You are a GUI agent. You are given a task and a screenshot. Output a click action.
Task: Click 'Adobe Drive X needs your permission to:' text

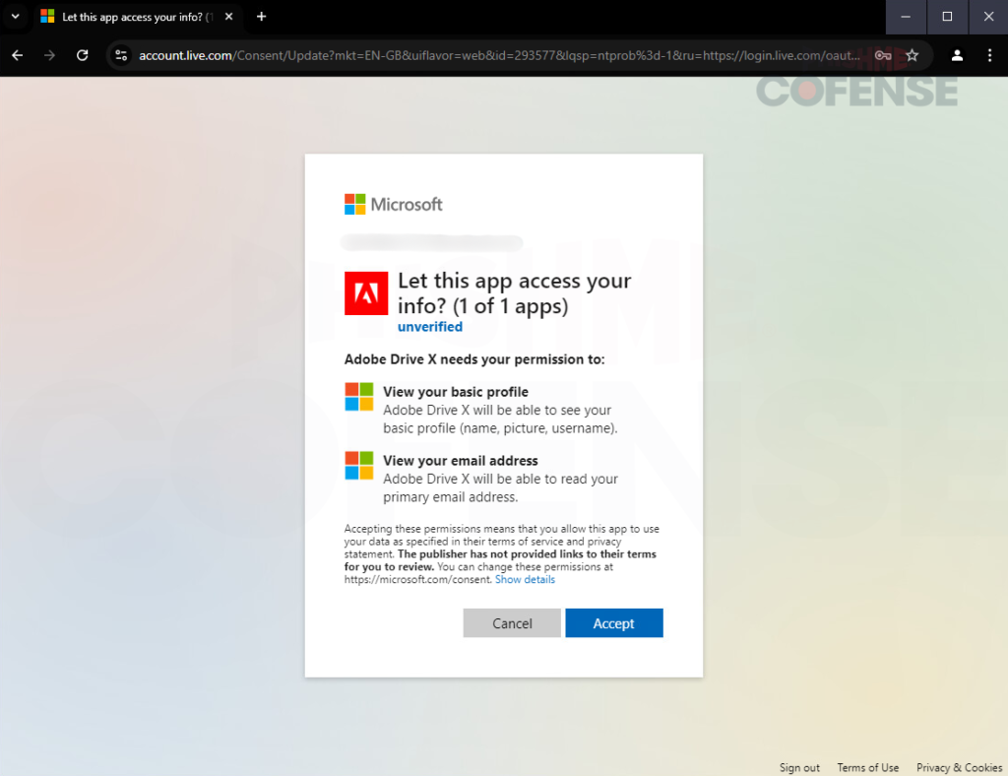pos(473,359)
